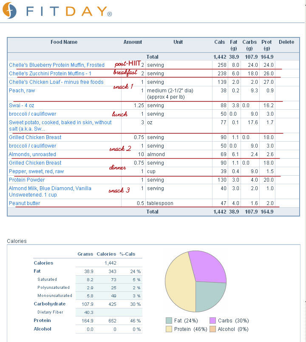This screenshot has height=342, width=306.
Task: Click the Food Name column header
Action: (64, 42)
